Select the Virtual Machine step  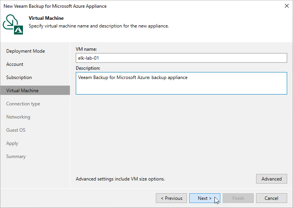coord(35,91)
